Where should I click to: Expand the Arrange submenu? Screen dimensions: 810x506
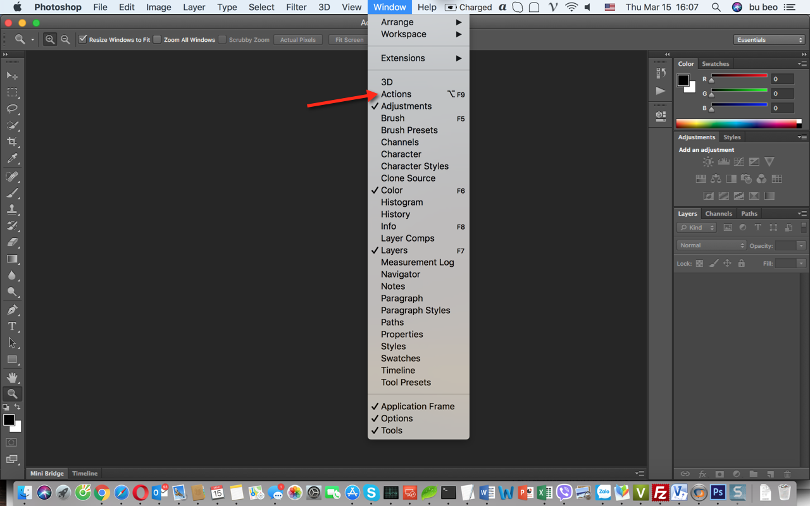coord(418,22)
